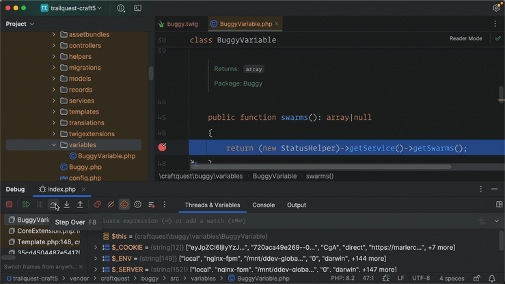Image resolution: width=505 pixels, height=284 pixels.
Task: Switch to the Console tab
Action: pos(263,205)
